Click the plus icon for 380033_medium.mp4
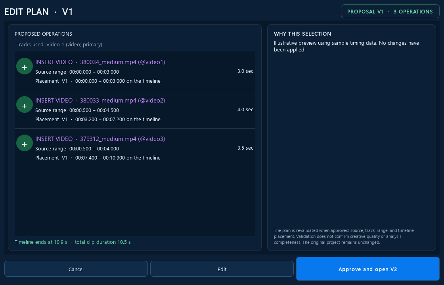 click(25, 105)
